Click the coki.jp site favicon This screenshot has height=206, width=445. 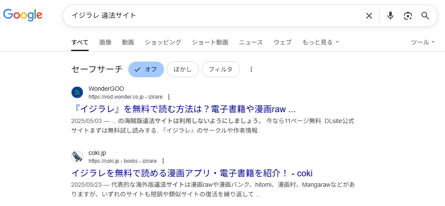coord(77,157)
